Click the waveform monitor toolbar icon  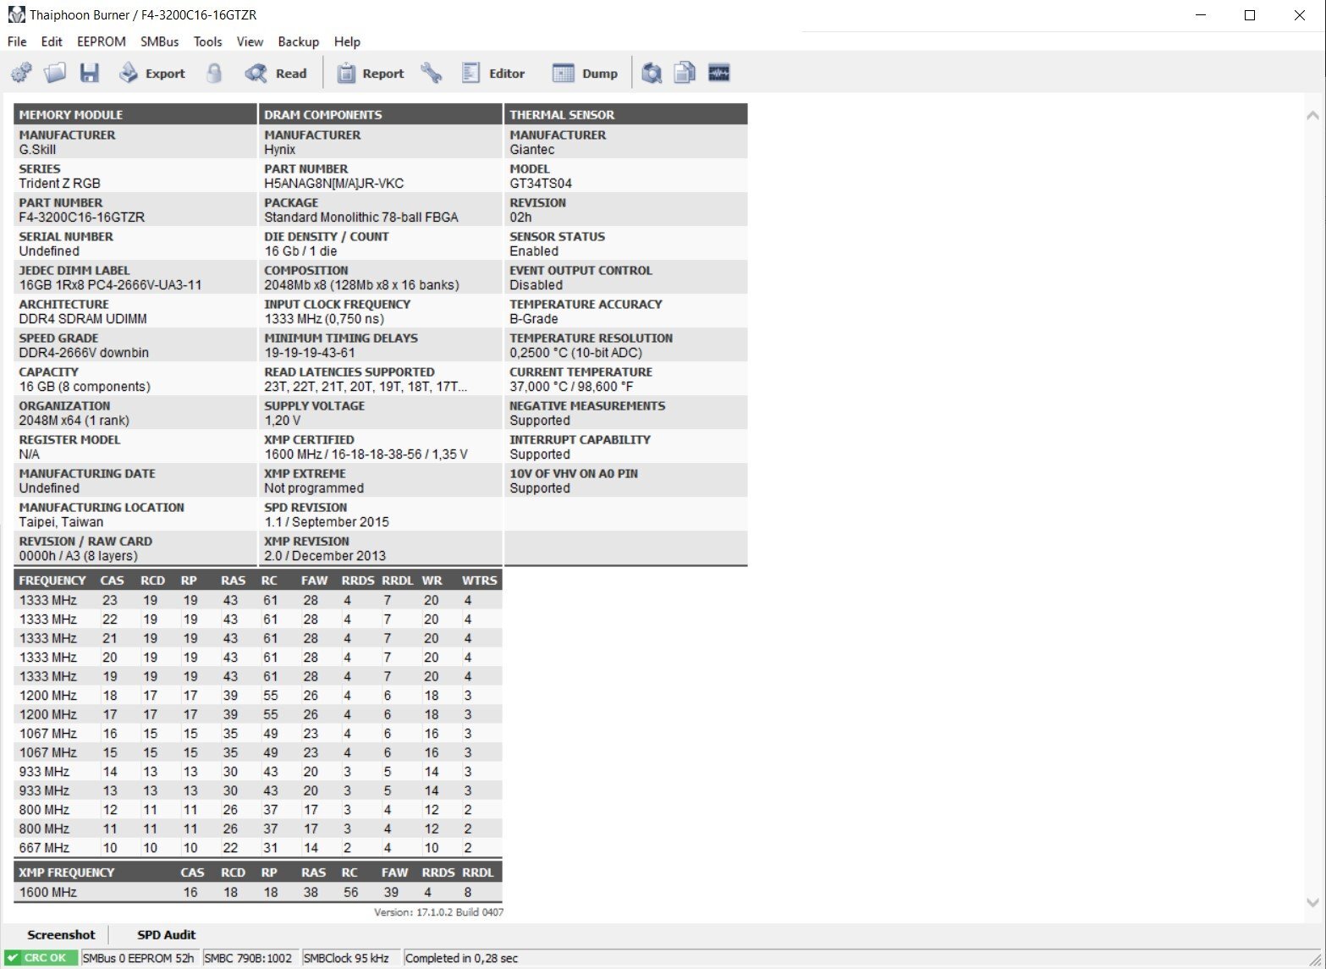(x=719, y=73)
